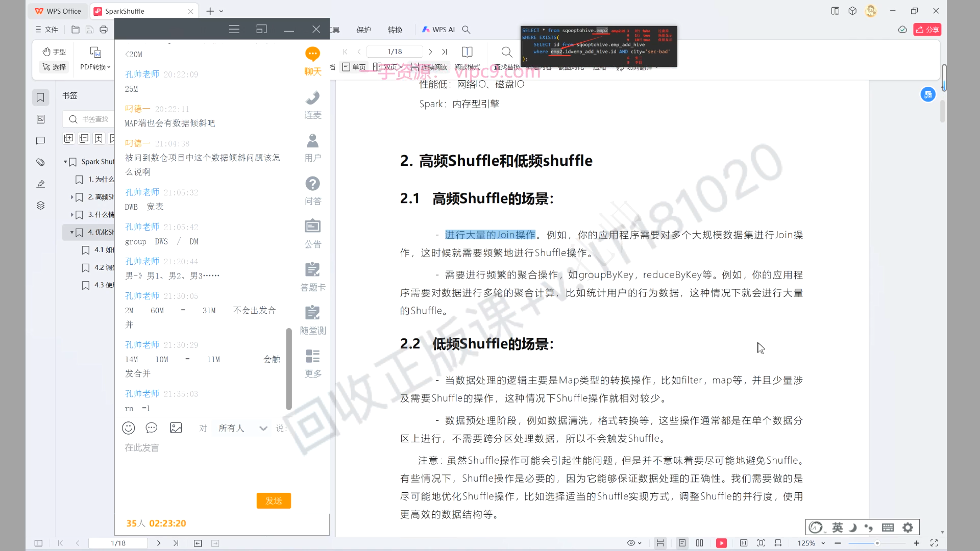Open the 文件 menu
980x551 pixels.
coord(47,30)
